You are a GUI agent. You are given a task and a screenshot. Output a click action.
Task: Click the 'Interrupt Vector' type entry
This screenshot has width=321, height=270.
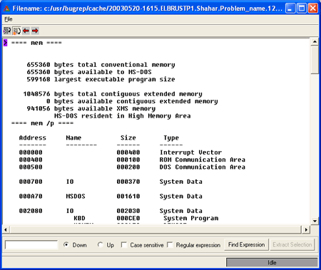pos(190,152)
